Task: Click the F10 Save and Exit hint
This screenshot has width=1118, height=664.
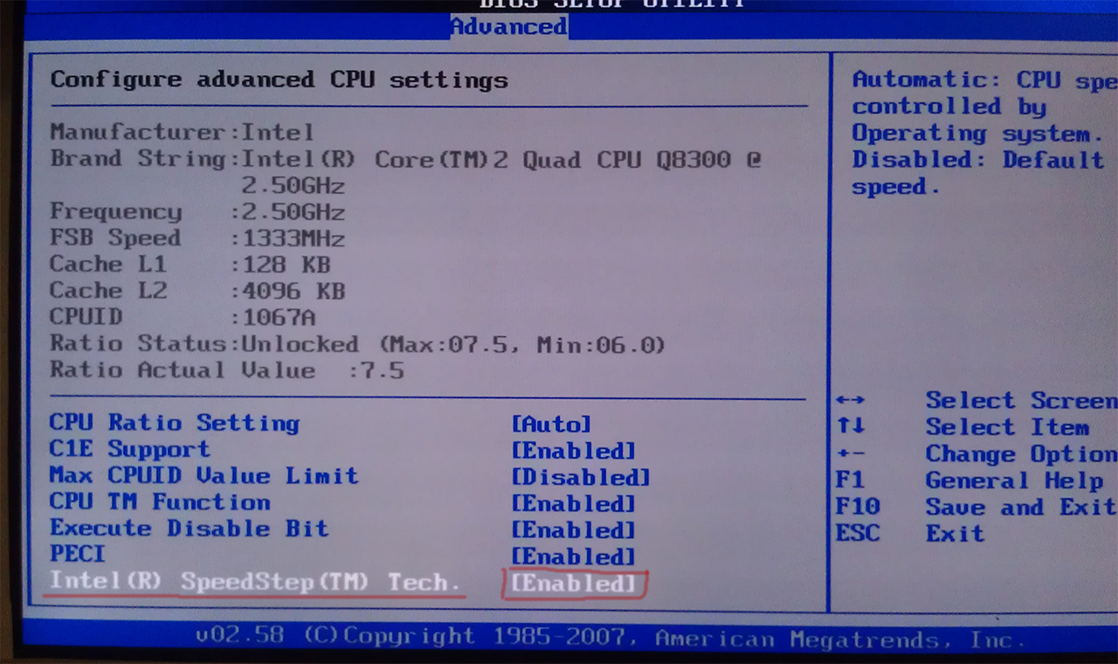Action: [x=977, y=508]
